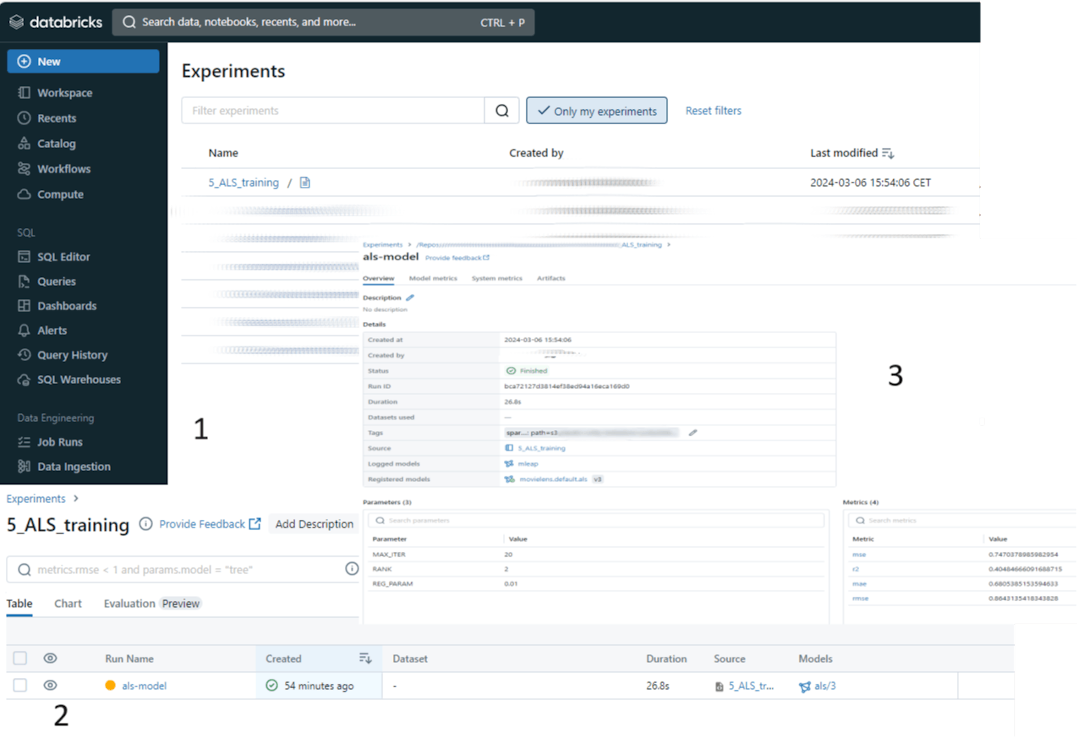The height and width of the screenshot is (738, 1078).
Task: Open the Compute page
Action: 60,194
